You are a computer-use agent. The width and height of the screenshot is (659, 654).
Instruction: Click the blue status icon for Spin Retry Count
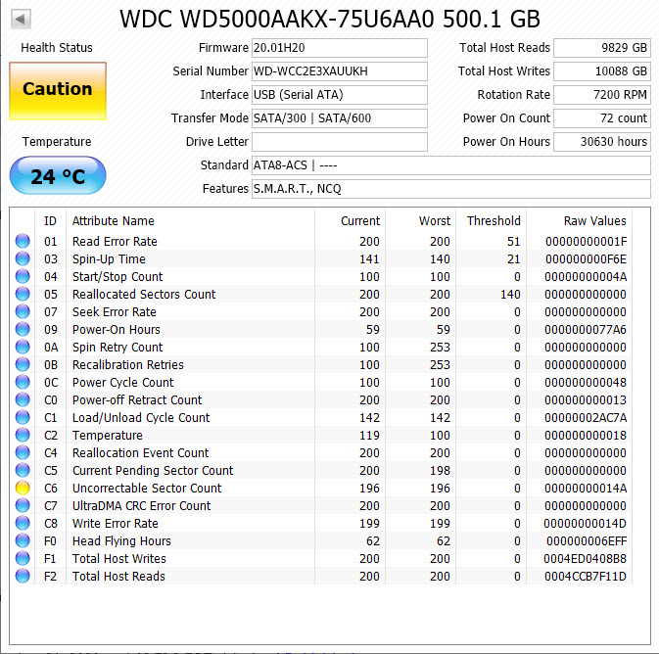point(23,348)
